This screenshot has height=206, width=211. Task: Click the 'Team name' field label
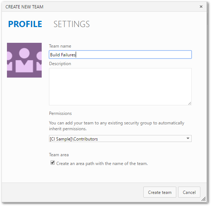click(60, 46)
